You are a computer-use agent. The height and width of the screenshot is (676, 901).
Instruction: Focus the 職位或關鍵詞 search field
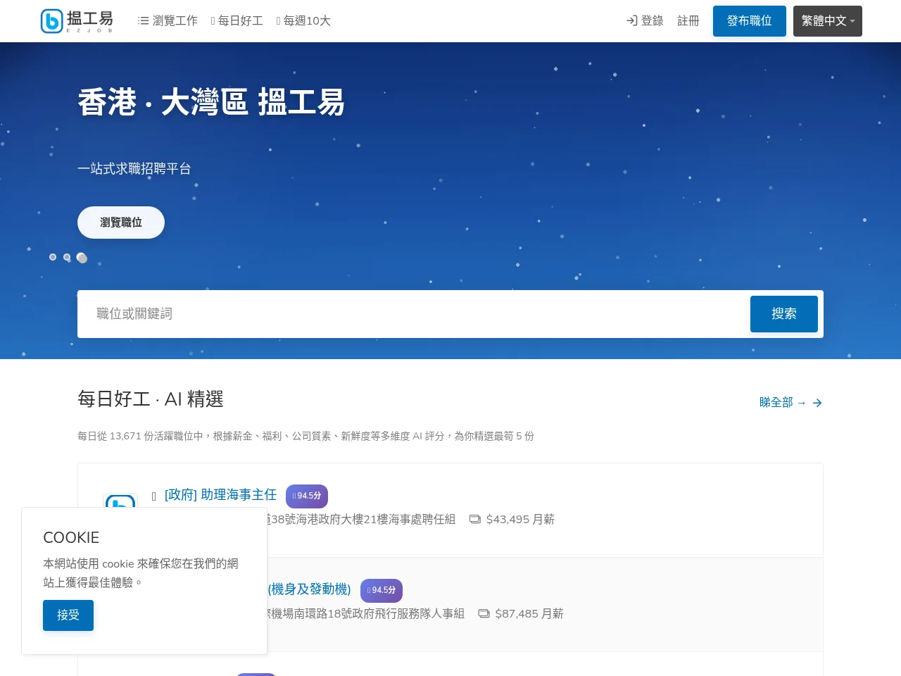pyautogui.click(x=414, y=314)
